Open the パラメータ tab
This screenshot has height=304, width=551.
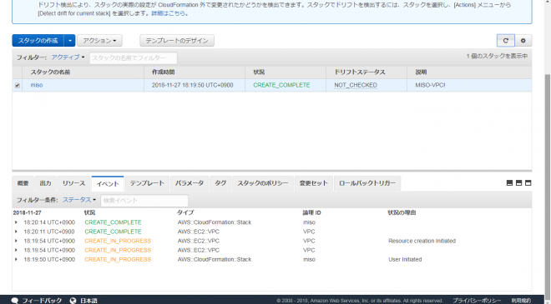click(190, 183)
